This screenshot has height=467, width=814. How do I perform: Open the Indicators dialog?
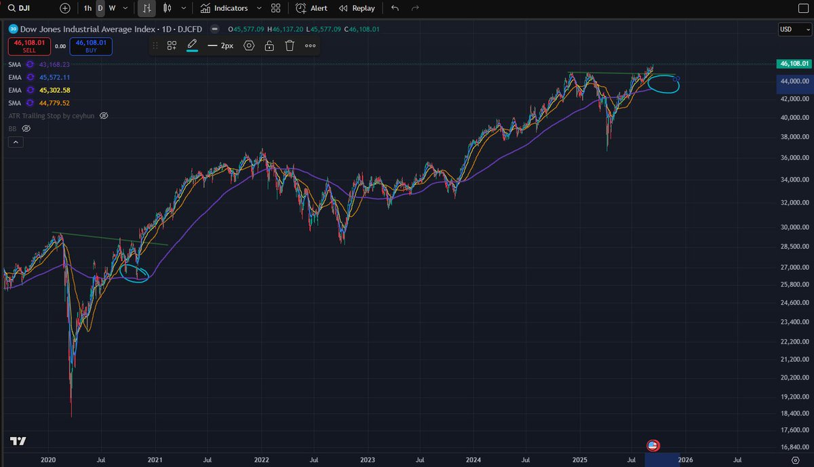pyautogui.click(x=225, y=8)
